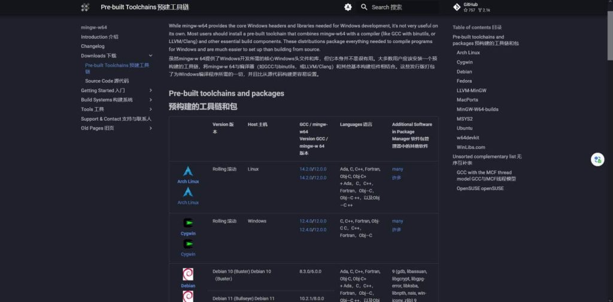Screen dimensions: 613x302
Task: Click the Debian swirl logo in table
Action: pos(188,274)
